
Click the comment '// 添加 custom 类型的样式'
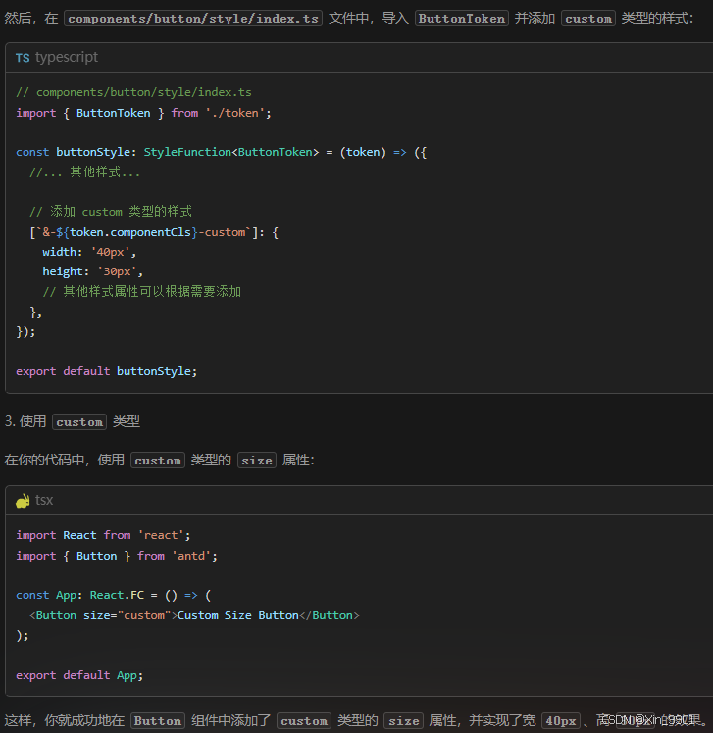111,212
